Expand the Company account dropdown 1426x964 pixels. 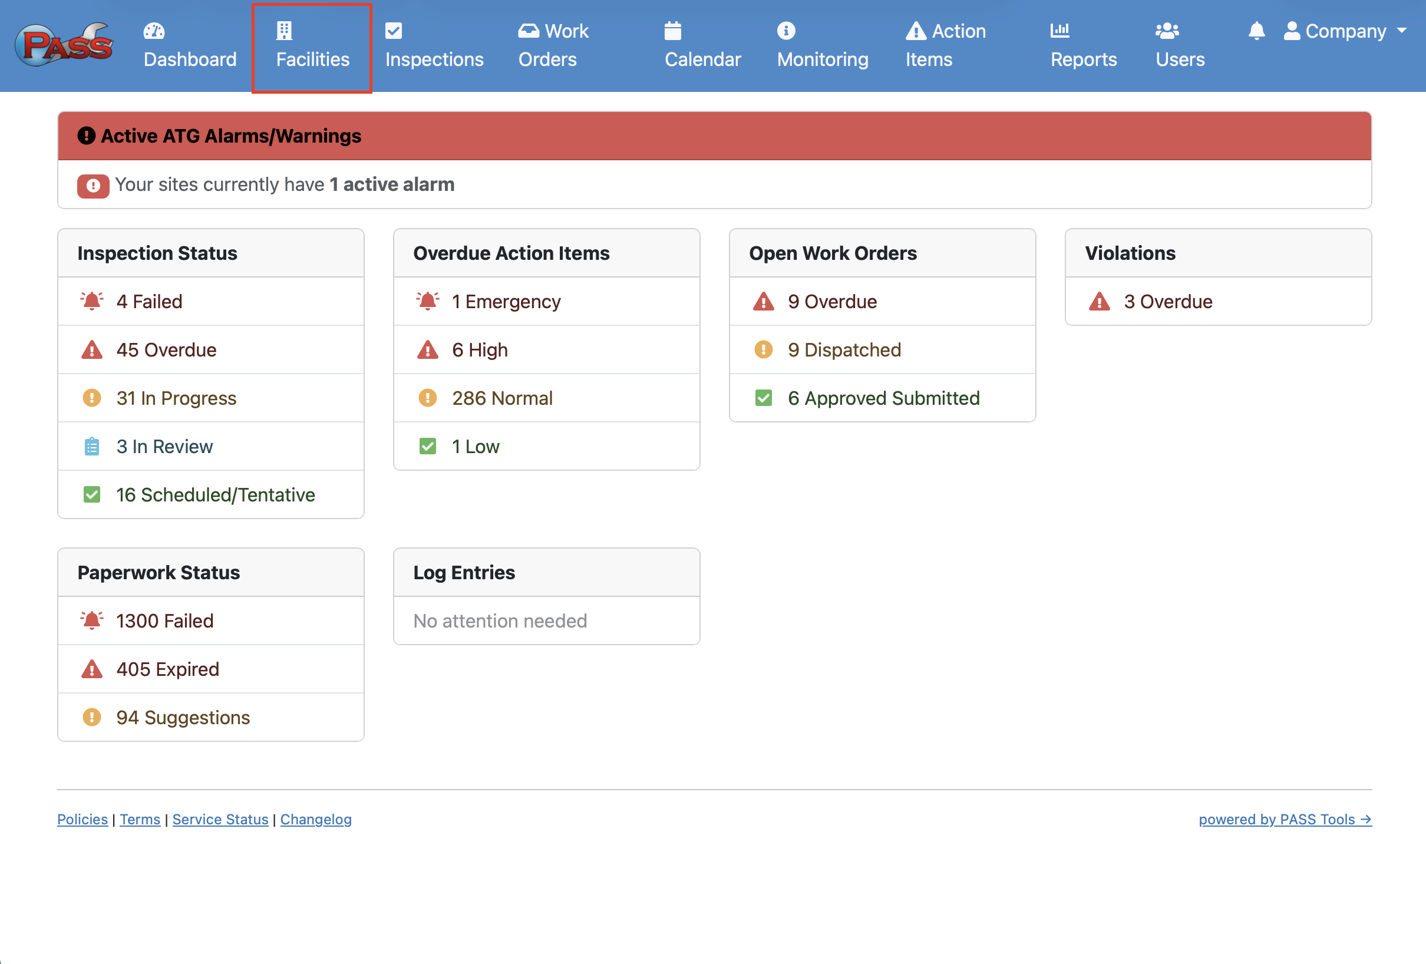point(1345,31)
